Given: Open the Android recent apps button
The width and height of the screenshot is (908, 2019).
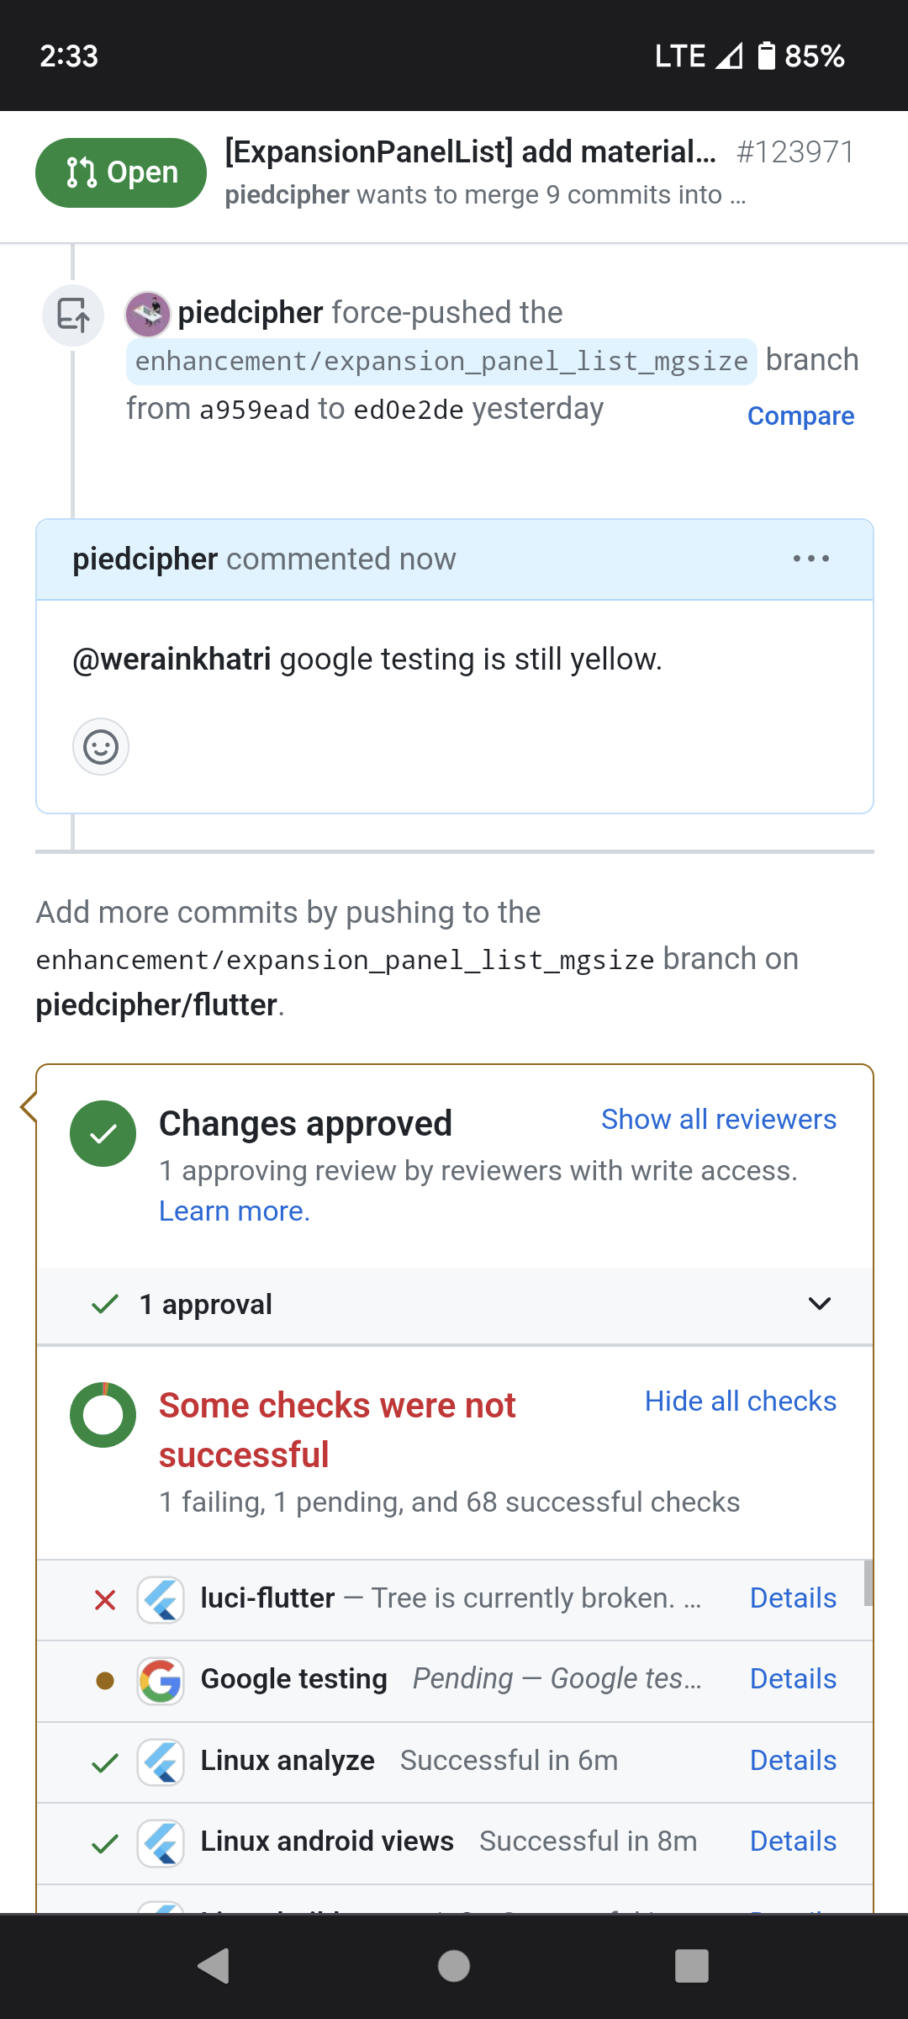Looking at the screenshot, I should (x=691, y=1966).
